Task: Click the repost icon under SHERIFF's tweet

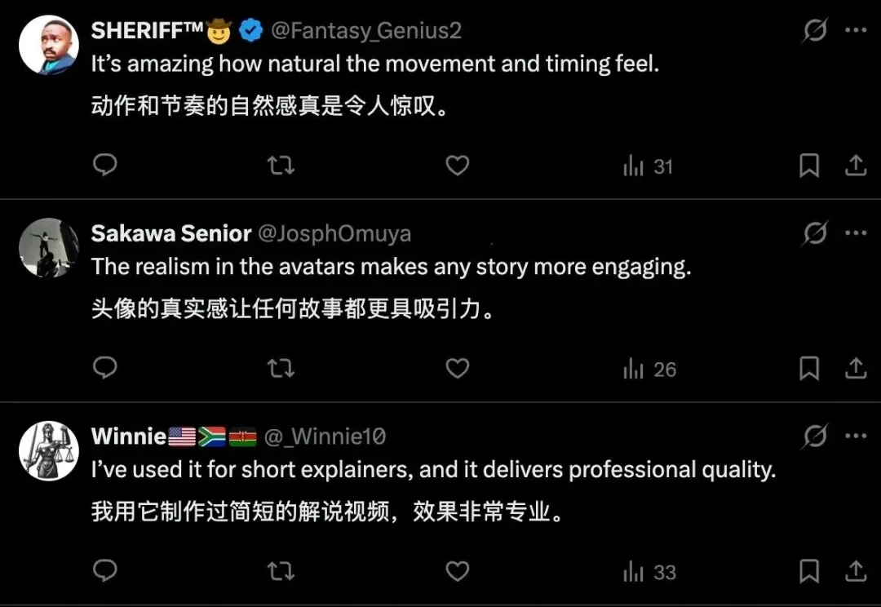Action: [281, 166]
